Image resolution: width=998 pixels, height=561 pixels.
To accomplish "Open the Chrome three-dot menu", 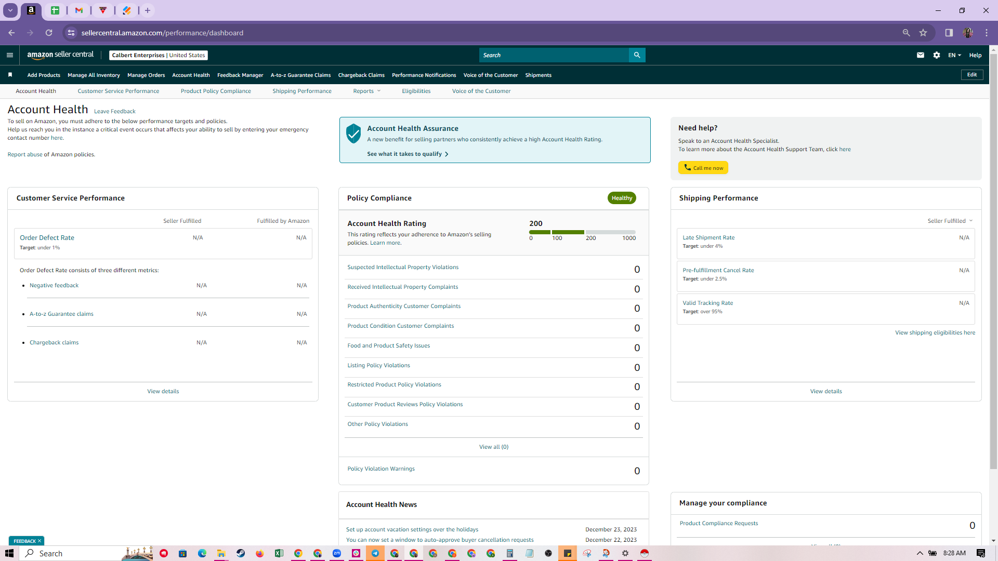I will 987,33.
